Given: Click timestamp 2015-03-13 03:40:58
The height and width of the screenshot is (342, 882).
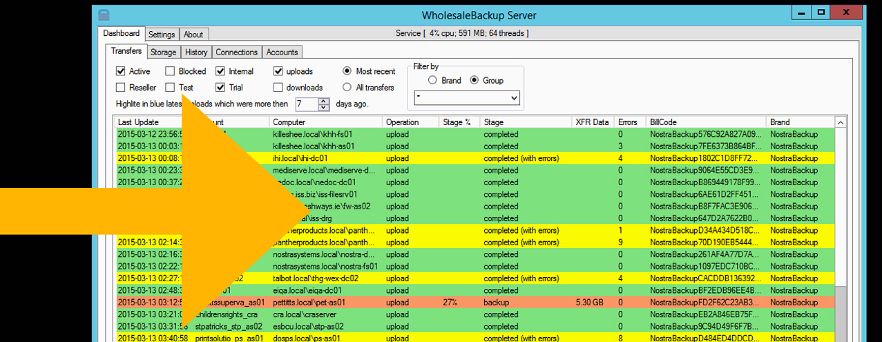Looking at the screenshot, I should click(x=153, y=338).
